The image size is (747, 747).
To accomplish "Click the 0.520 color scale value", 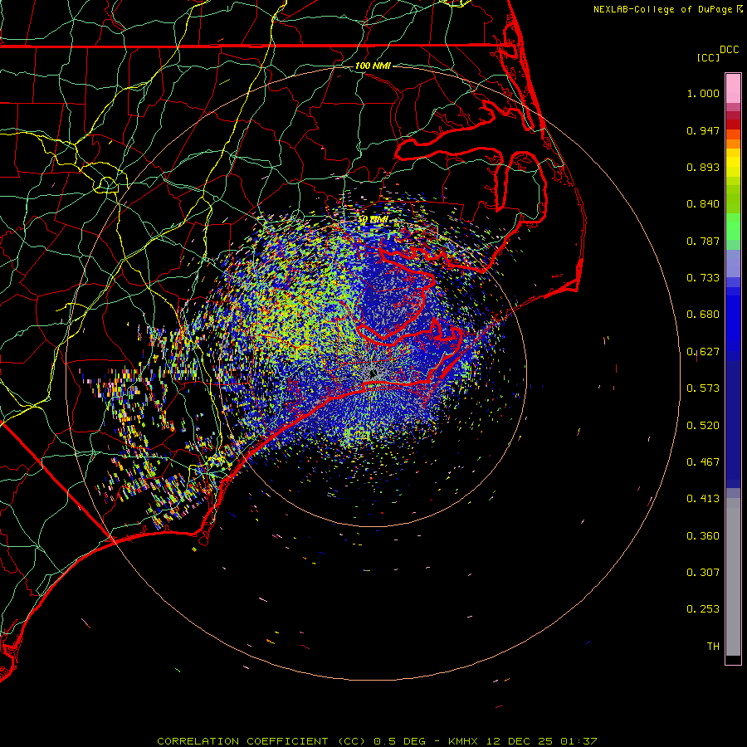I will (x=703, y=426).
